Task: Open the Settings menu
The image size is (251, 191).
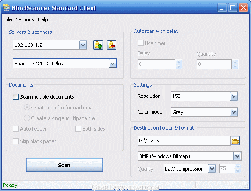Action: pyautogui.click(x=25, y=19)
